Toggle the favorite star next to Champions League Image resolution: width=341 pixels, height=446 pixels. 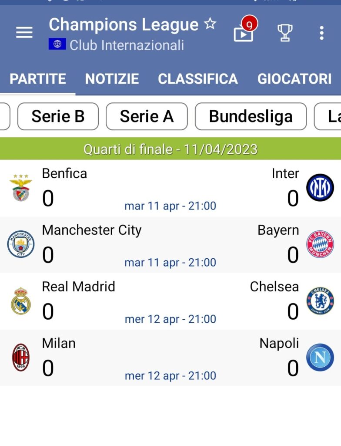210,24
